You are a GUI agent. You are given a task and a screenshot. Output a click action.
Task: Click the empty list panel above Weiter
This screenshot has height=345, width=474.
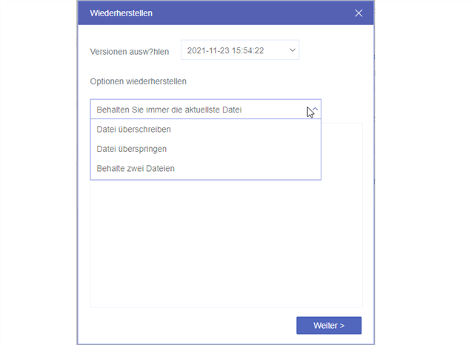[x=226, y=244]
